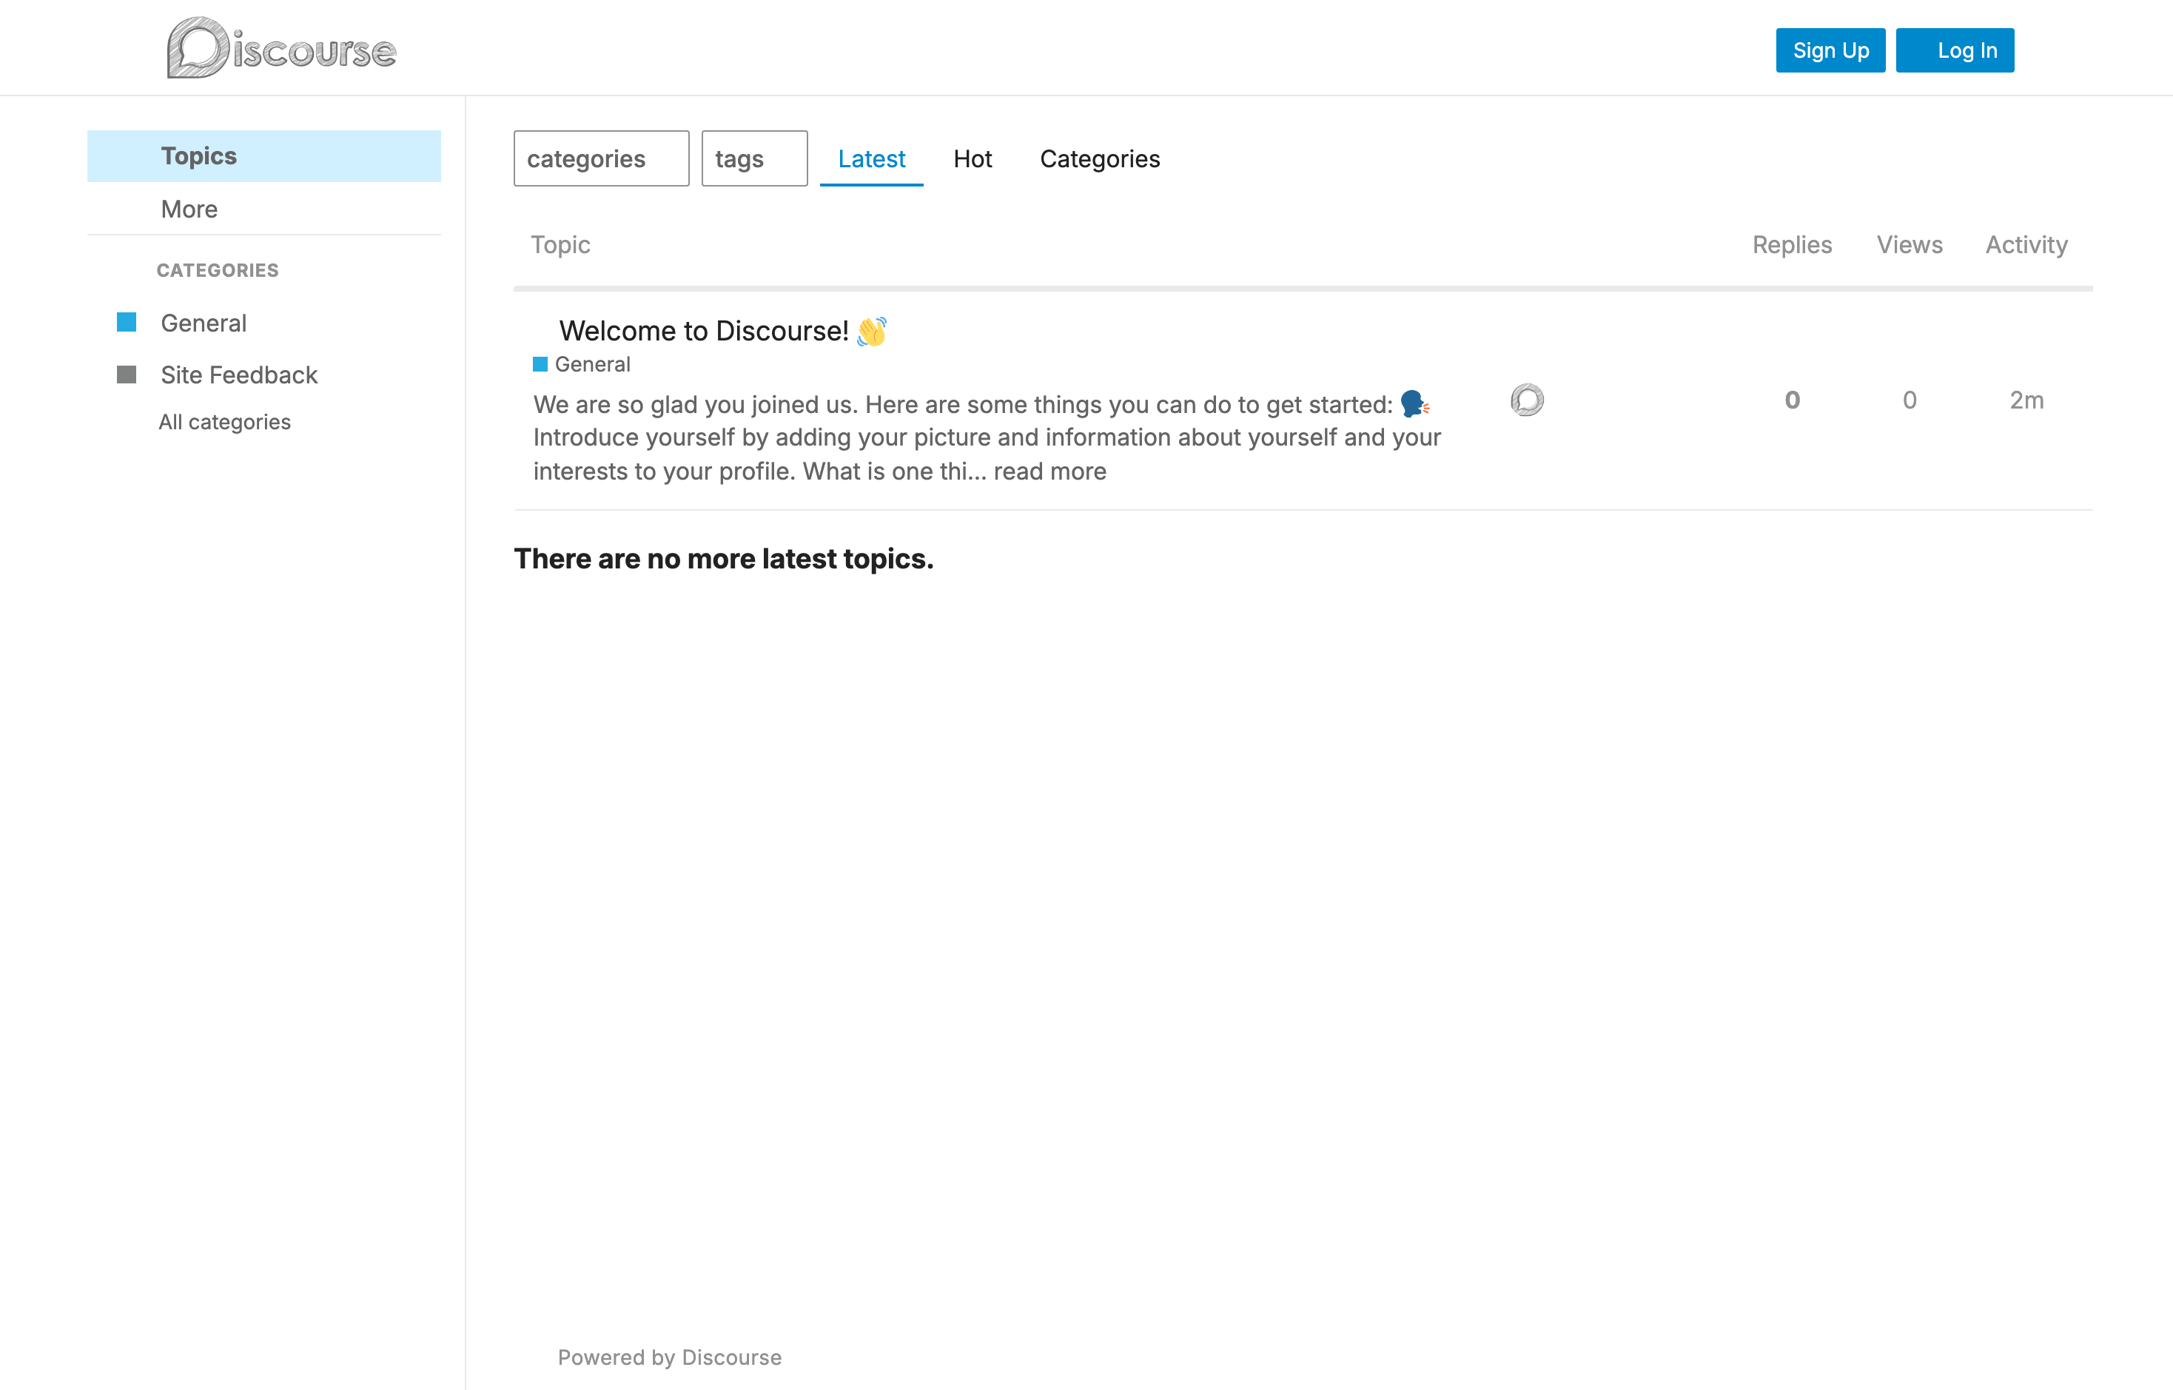Open the tags filter dropdown
This screenshot has height=1390, width=2173.
[754, 159]
